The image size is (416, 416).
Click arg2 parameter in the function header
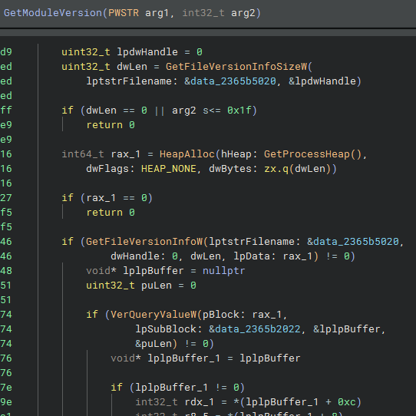tap(243, 13)
